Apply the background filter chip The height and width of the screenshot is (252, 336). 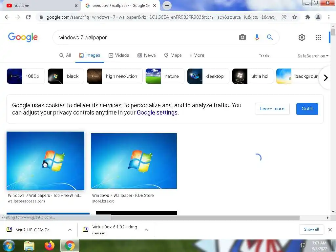click(298, 76)
